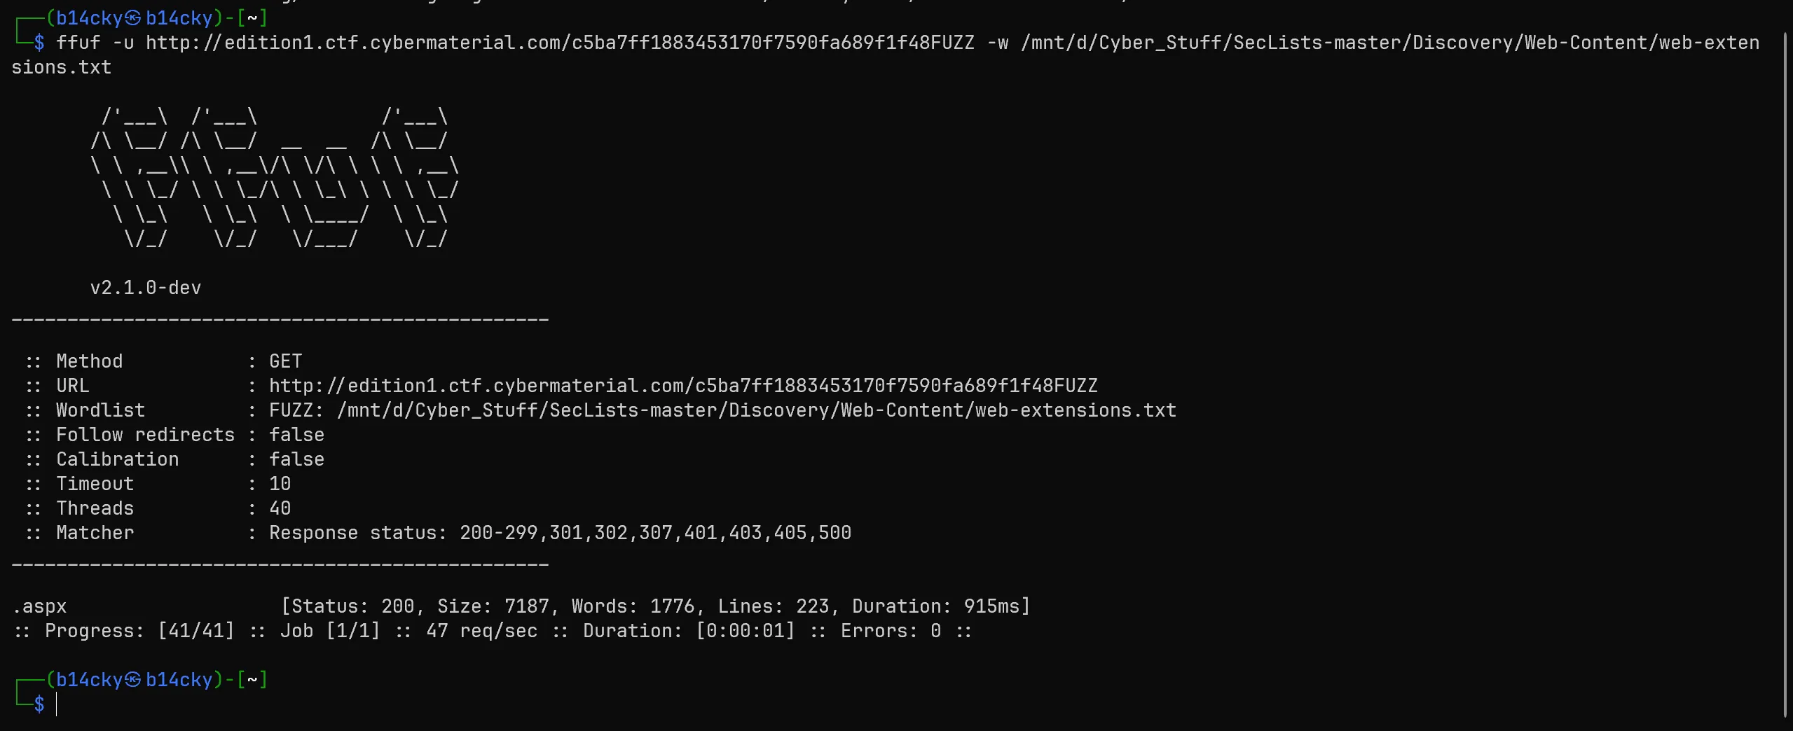Click the Errors: 0 indicator

891,631
